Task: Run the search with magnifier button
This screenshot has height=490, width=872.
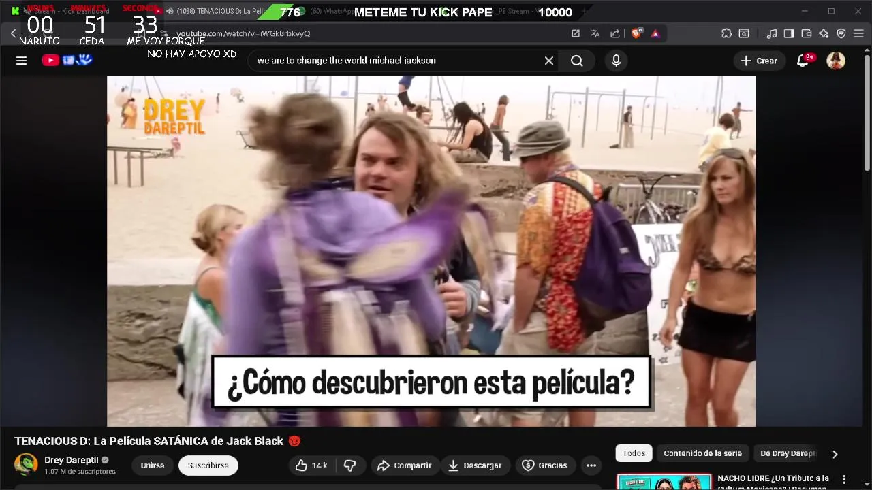Action: [577, 61]
